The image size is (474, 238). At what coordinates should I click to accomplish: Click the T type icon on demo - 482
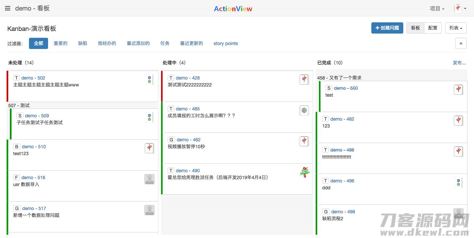[x=326, y=119]
